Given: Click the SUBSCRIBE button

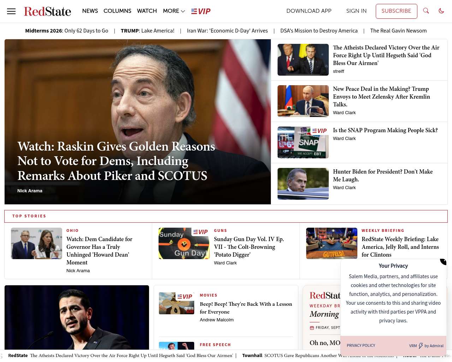Looking at the screenshot, I should 396,11.
